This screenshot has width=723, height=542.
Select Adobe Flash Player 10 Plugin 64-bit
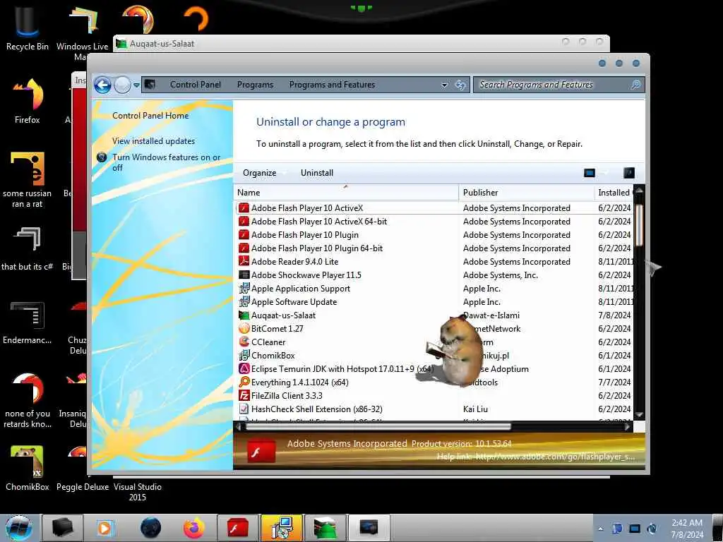point(434,248)
